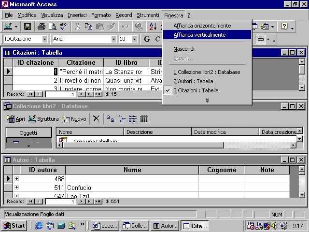Run the ABC spell check icon
The image size is (309, 232).
(x=63, y=27)
